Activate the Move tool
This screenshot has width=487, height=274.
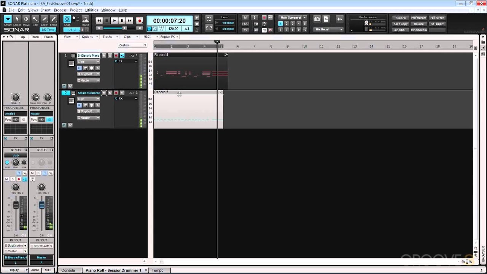pyautogui.click(x=26, y=19)
